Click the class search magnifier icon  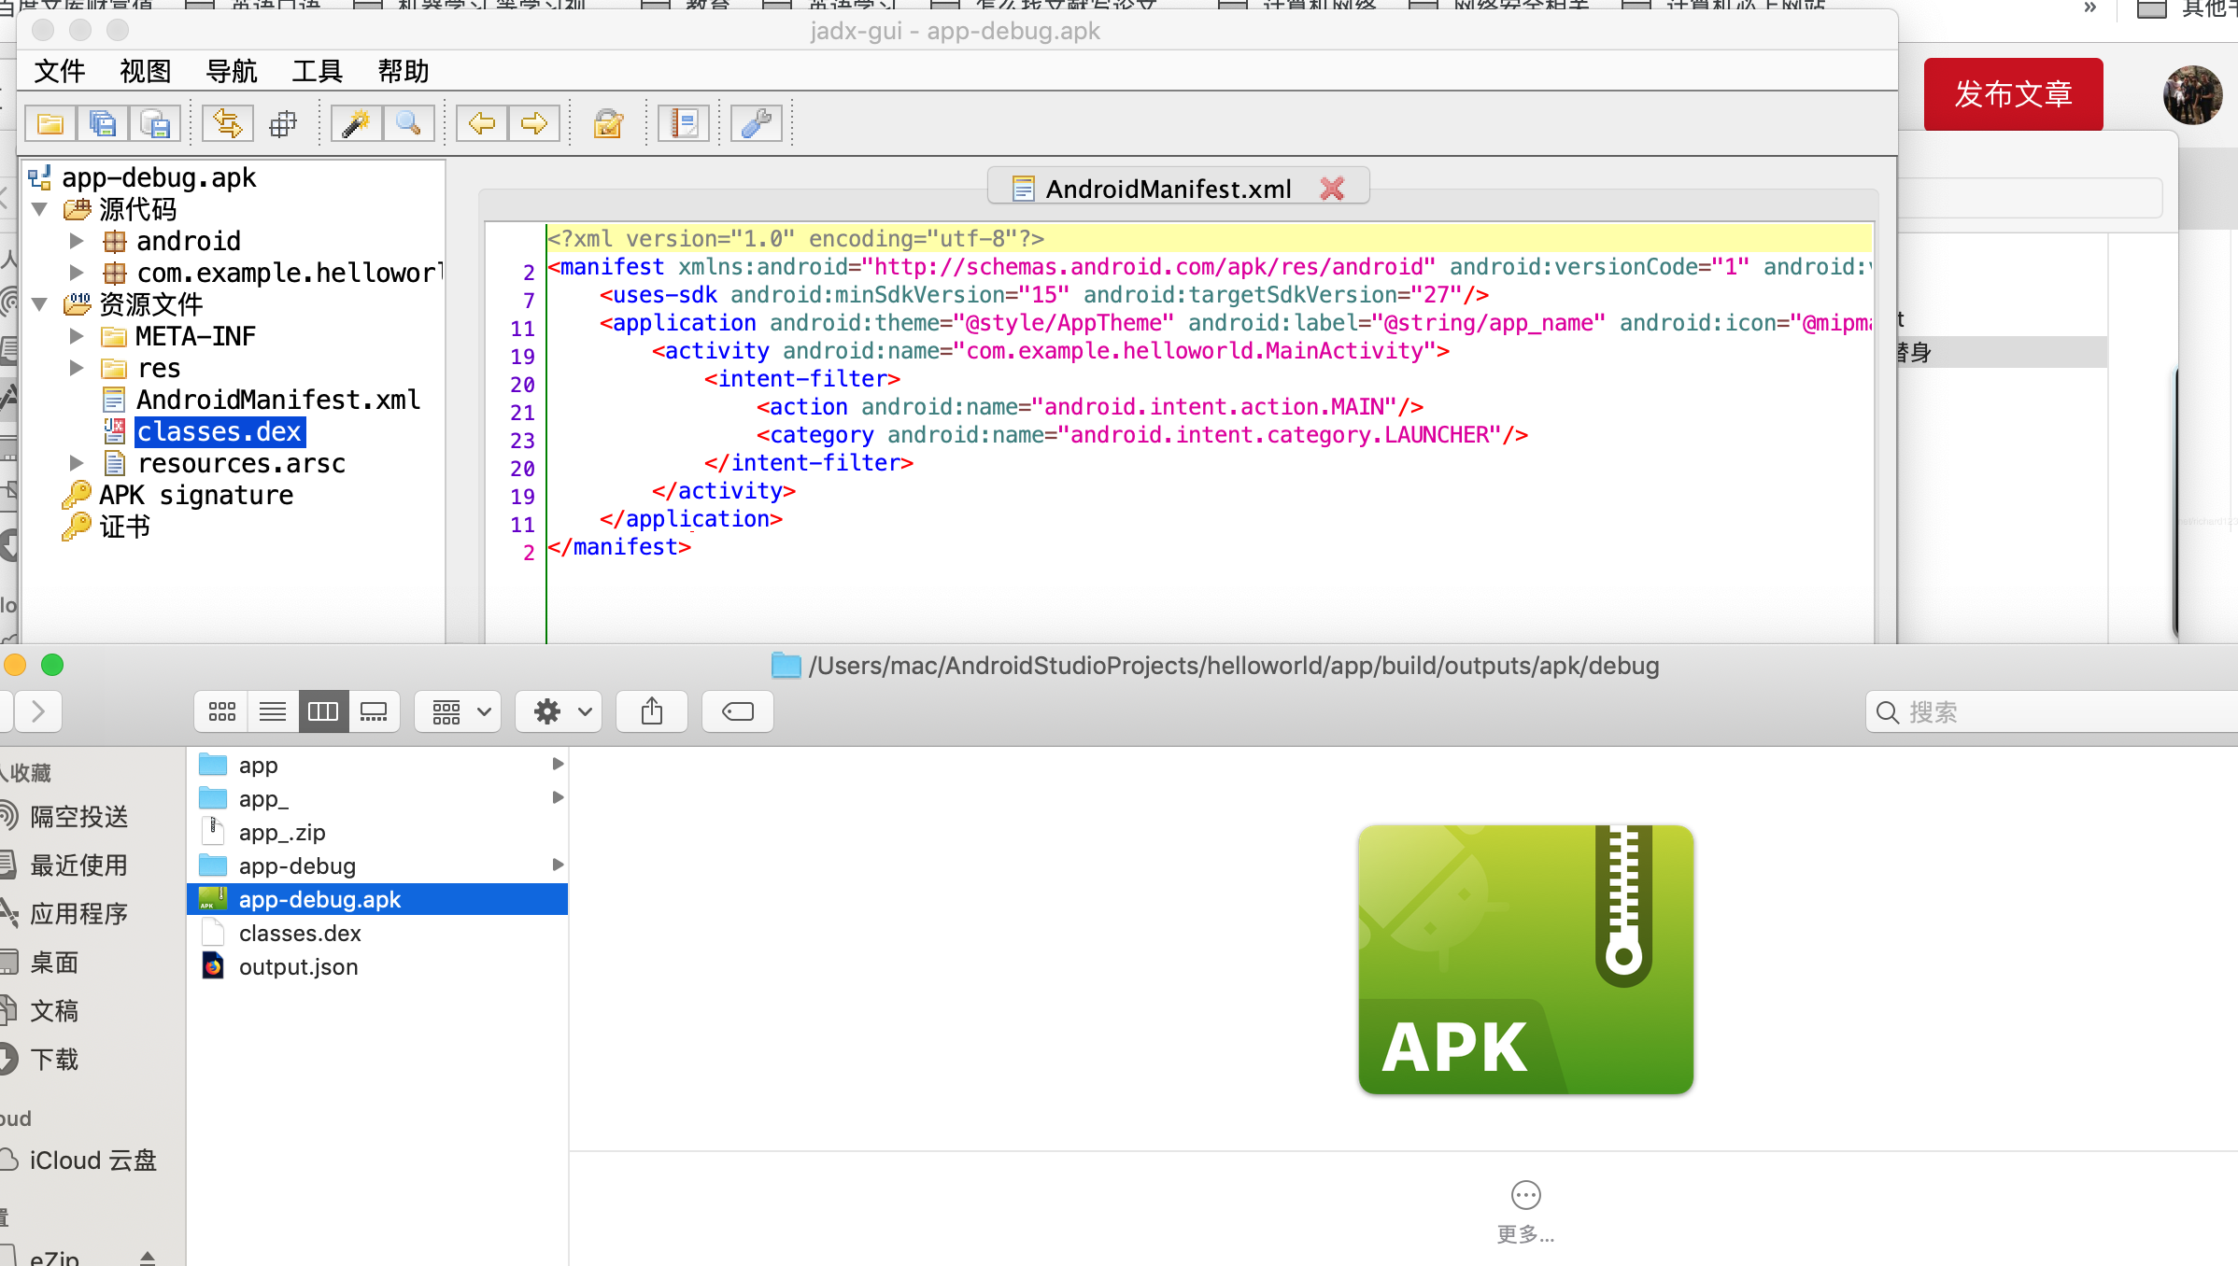click(408, 123)
